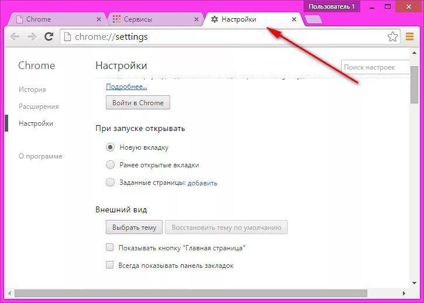Follow the Подробнее... link
Image resolution: width=424 pixels, height=303 pixels.
click(126, 87)
